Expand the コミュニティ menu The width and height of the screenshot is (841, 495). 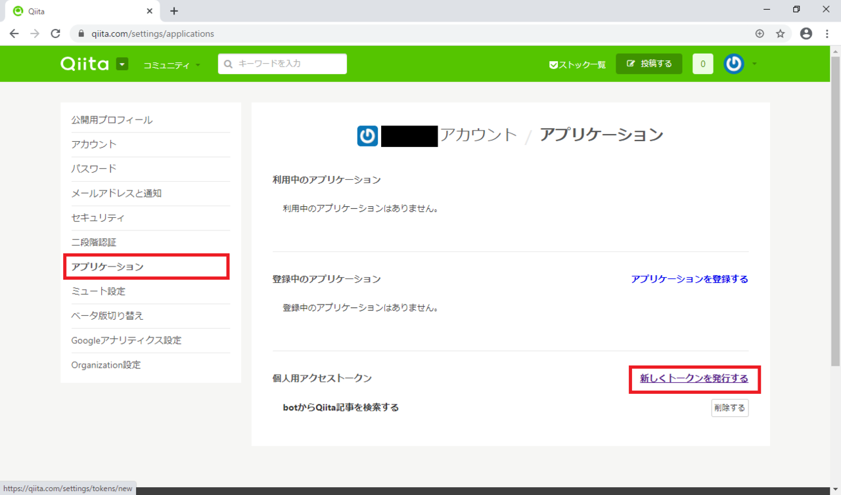(171, 65)
